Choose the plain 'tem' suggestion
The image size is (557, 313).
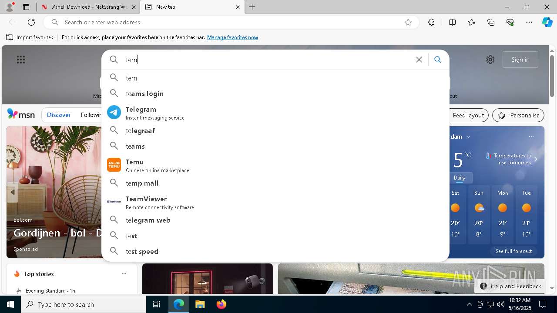click(x=275, y=78)
